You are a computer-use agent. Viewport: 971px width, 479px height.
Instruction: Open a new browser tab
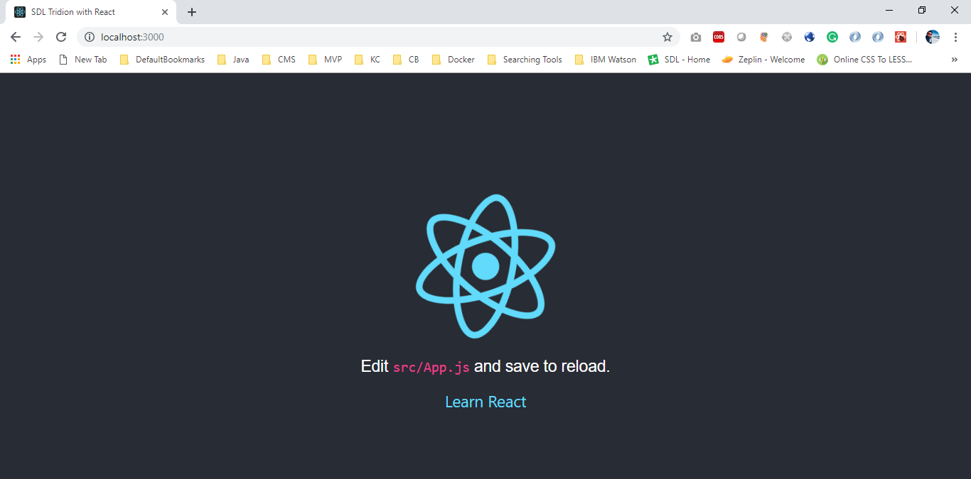(192, 12)
